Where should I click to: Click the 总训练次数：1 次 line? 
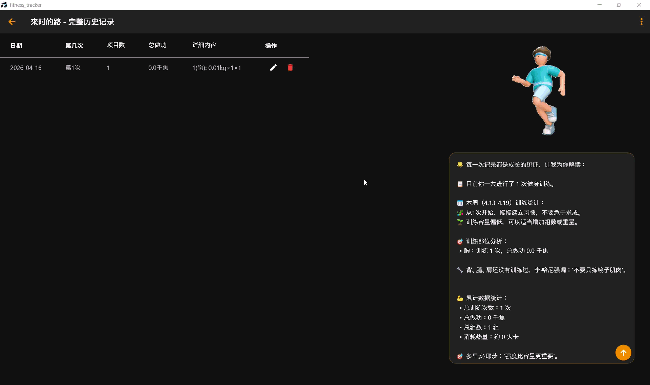click(x=485, y=308)
